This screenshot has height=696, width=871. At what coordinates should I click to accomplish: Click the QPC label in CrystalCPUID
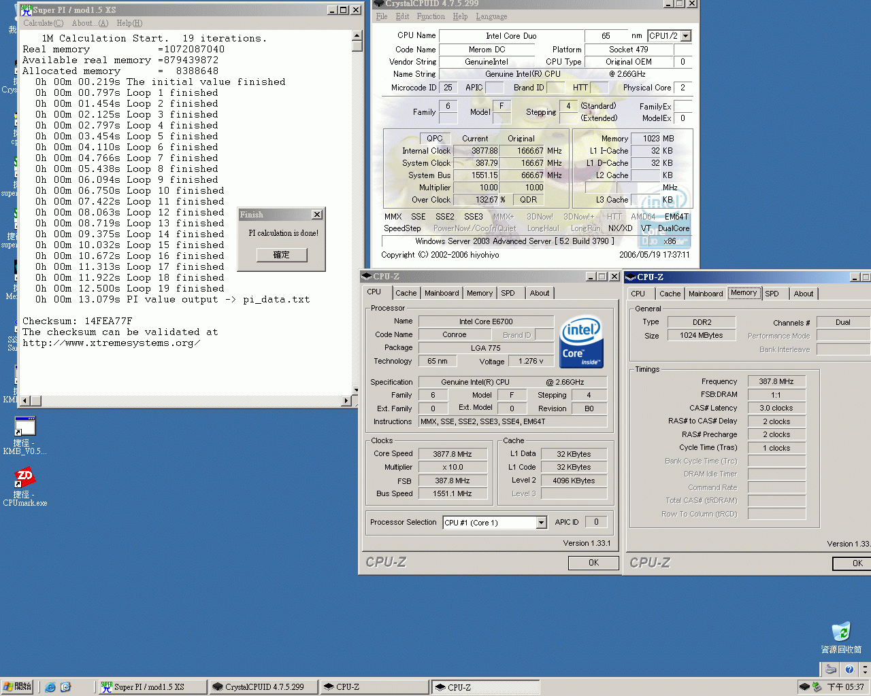tap(435, 139)
